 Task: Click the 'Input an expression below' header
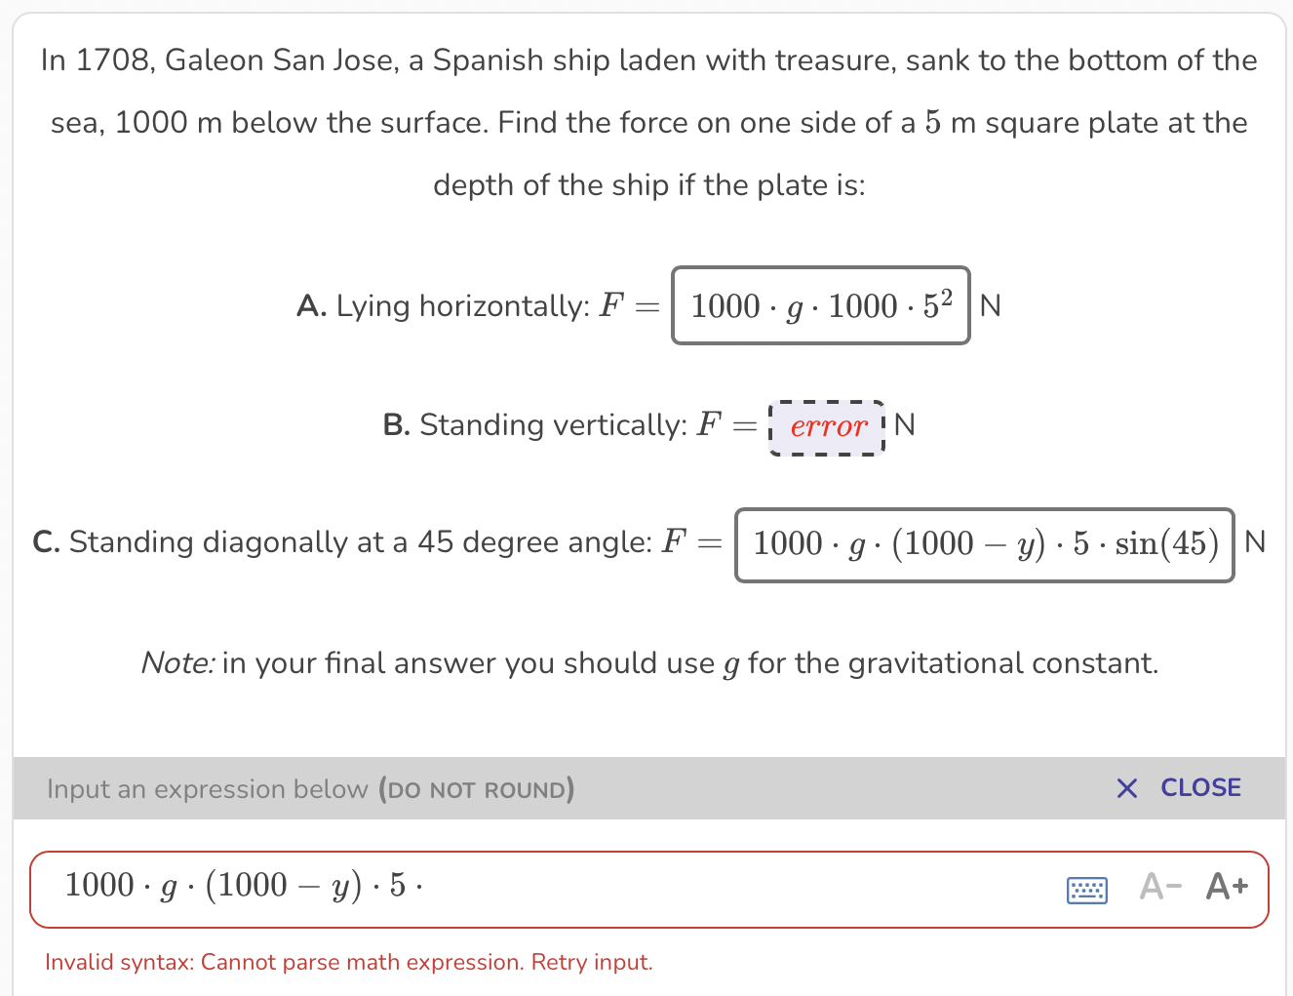208,789
